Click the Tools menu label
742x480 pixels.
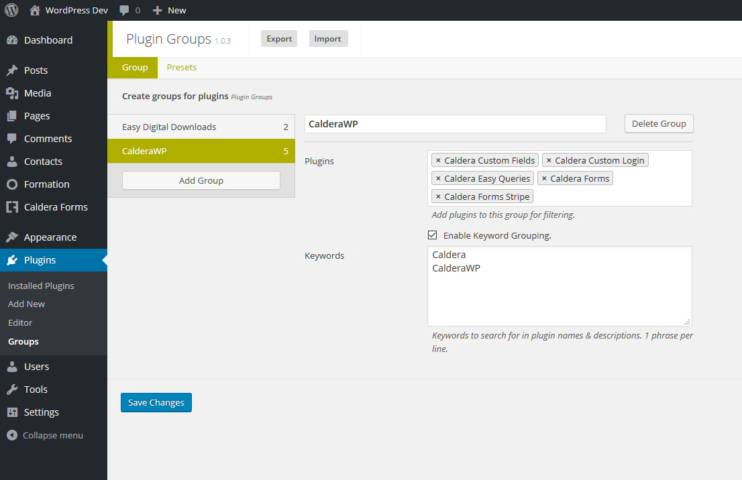(x=36, y=389)
